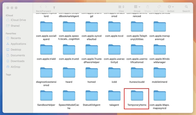The width and height of the screenshot is (196, 115).
Task: Click the Back navigation arrow
Action: [x=41, y=7]
